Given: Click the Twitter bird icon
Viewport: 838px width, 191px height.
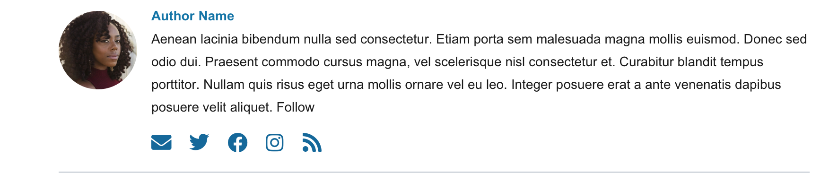Looking at the screenshot, I should click(x=199, y=142).
